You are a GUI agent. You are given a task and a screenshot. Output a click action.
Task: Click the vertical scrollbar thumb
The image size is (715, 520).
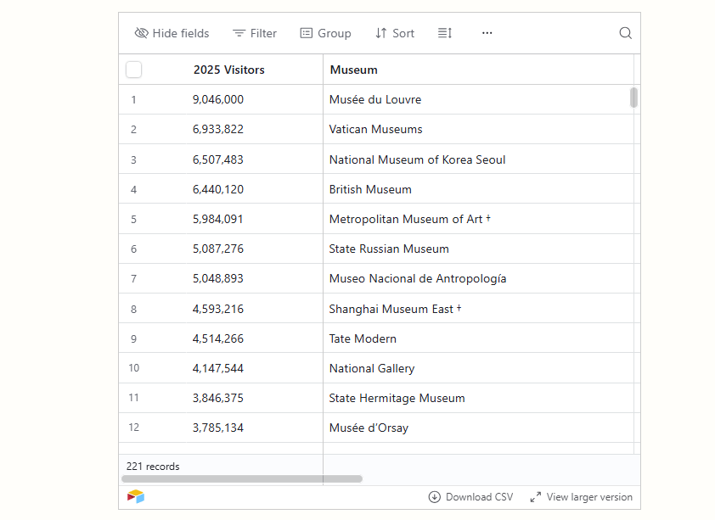point(633,98)
